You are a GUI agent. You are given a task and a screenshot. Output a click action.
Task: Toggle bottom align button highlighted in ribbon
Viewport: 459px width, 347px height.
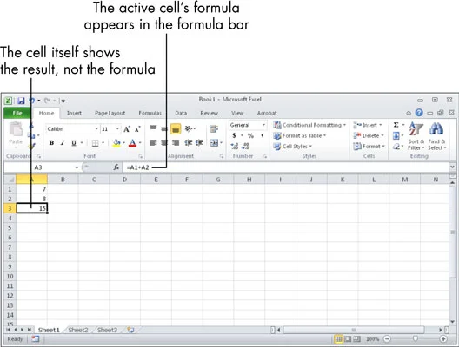click(x=176, y=128)
